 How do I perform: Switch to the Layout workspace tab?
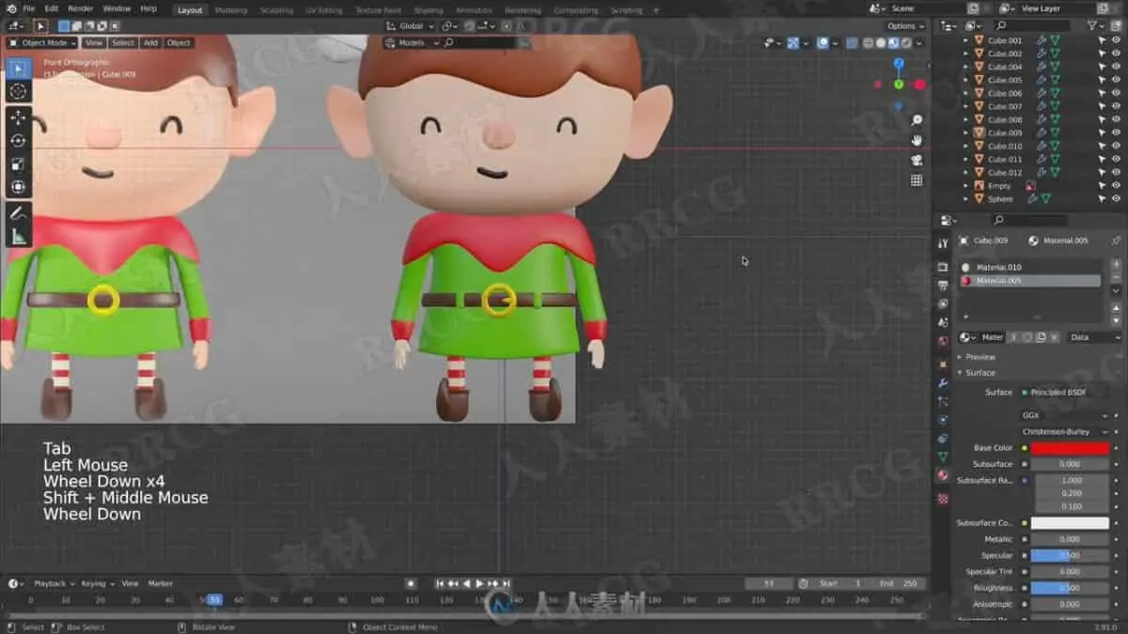(x=190, y=10)
